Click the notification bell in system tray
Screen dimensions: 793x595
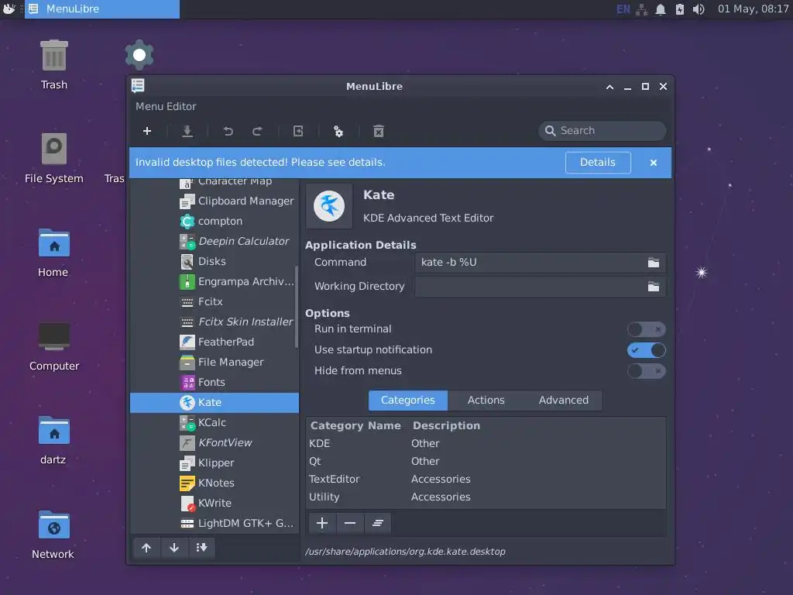[x=661, y=9]
